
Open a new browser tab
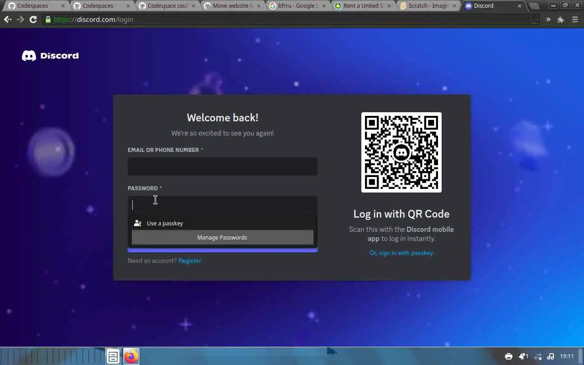pos(533,6)
